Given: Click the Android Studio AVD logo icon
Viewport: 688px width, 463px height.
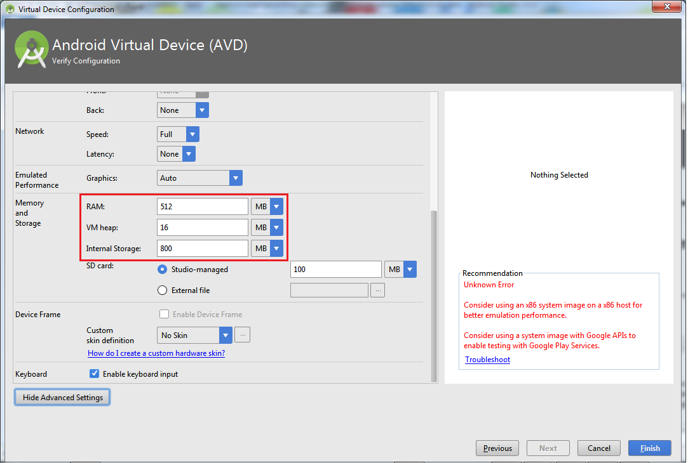Looking at the screenshot, I should (31, 50).
